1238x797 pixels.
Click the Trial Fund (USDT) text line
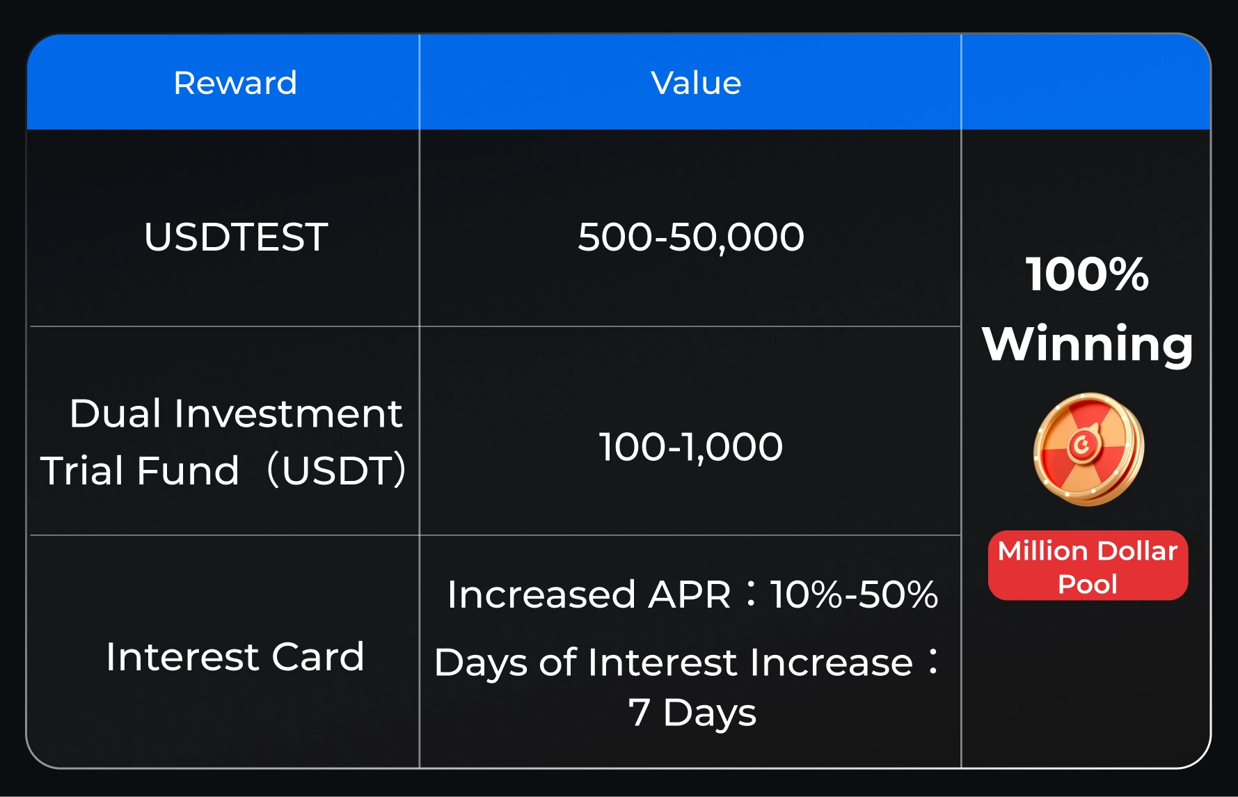223,470
